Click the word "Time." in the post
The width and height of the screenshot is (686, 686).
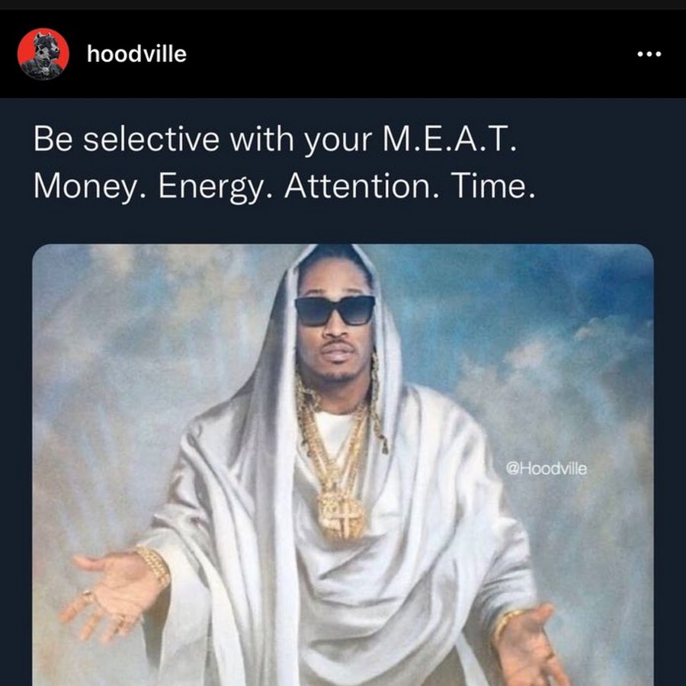click(493, 185)
